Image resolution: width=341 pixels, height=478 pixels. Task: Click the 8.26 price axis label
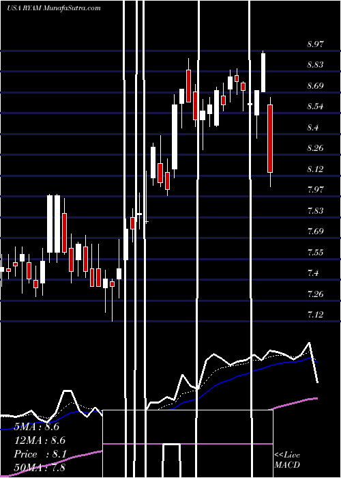tap(315, 148)
